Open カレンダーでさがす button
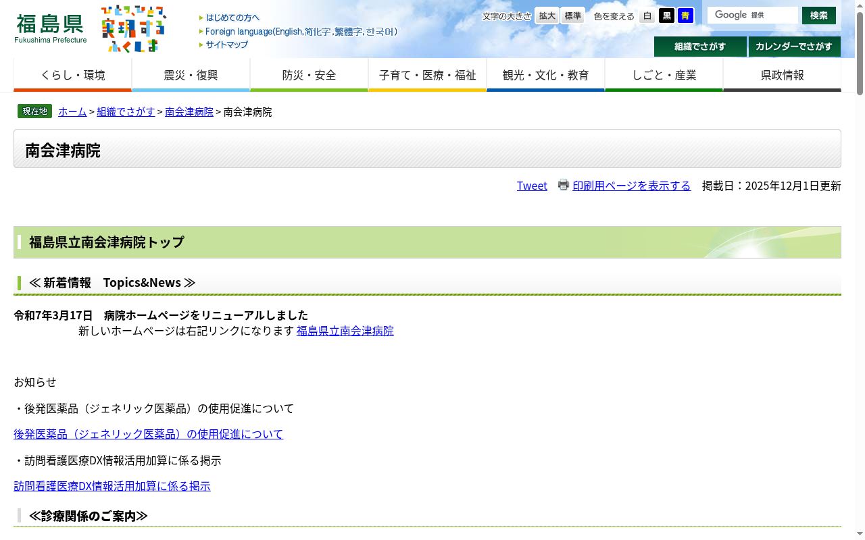 [x=794, y=47]
